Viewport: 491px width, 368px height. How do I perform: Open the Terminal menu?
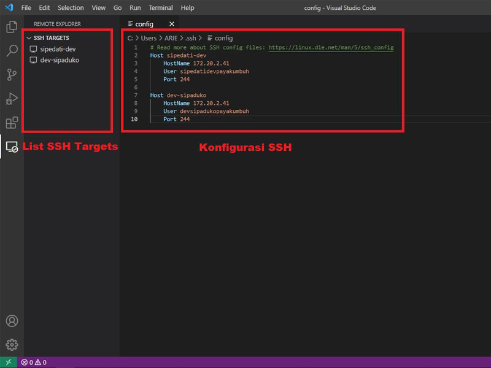pos(161,8)
